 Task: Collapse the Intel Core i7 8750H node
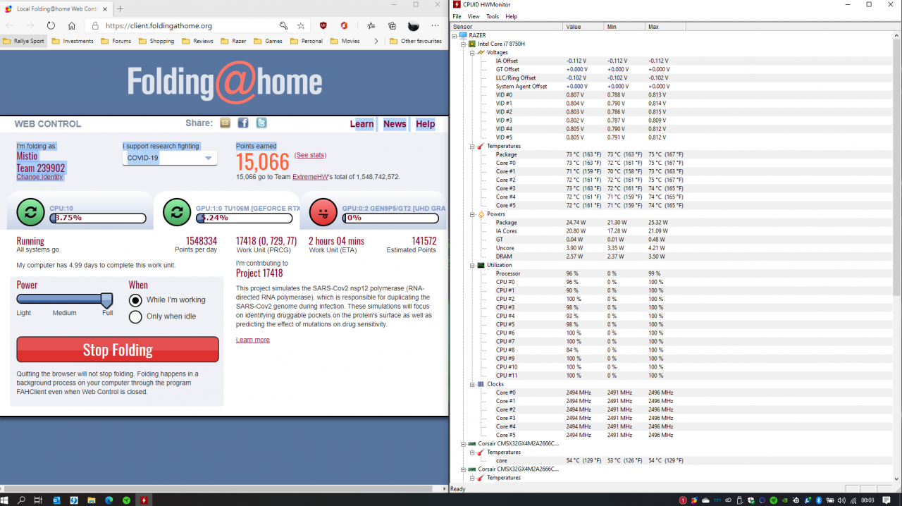pyautogui.click(x=463, y=44)
